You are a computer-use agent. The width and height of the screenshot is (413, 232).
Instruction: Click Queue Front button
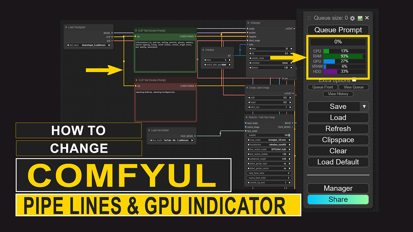[x=323, y=87]
